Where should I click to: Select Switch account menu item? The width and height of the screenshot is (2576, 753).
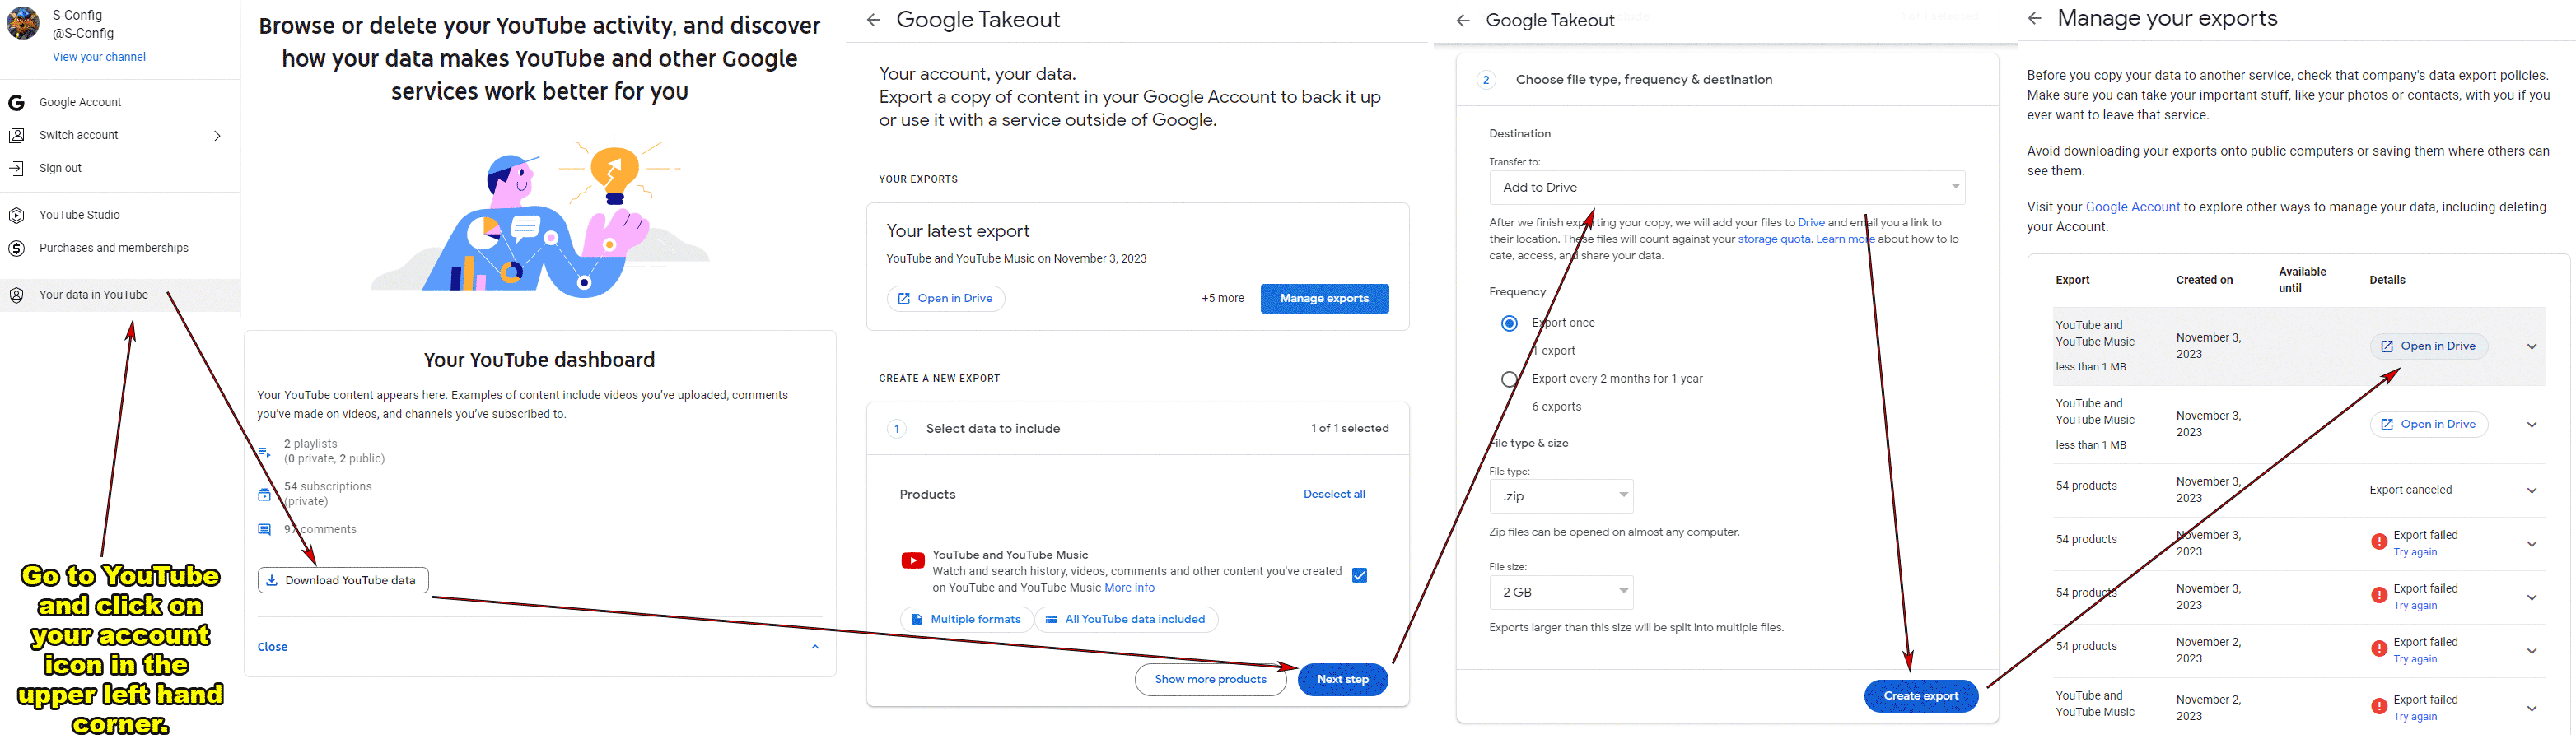120,135
